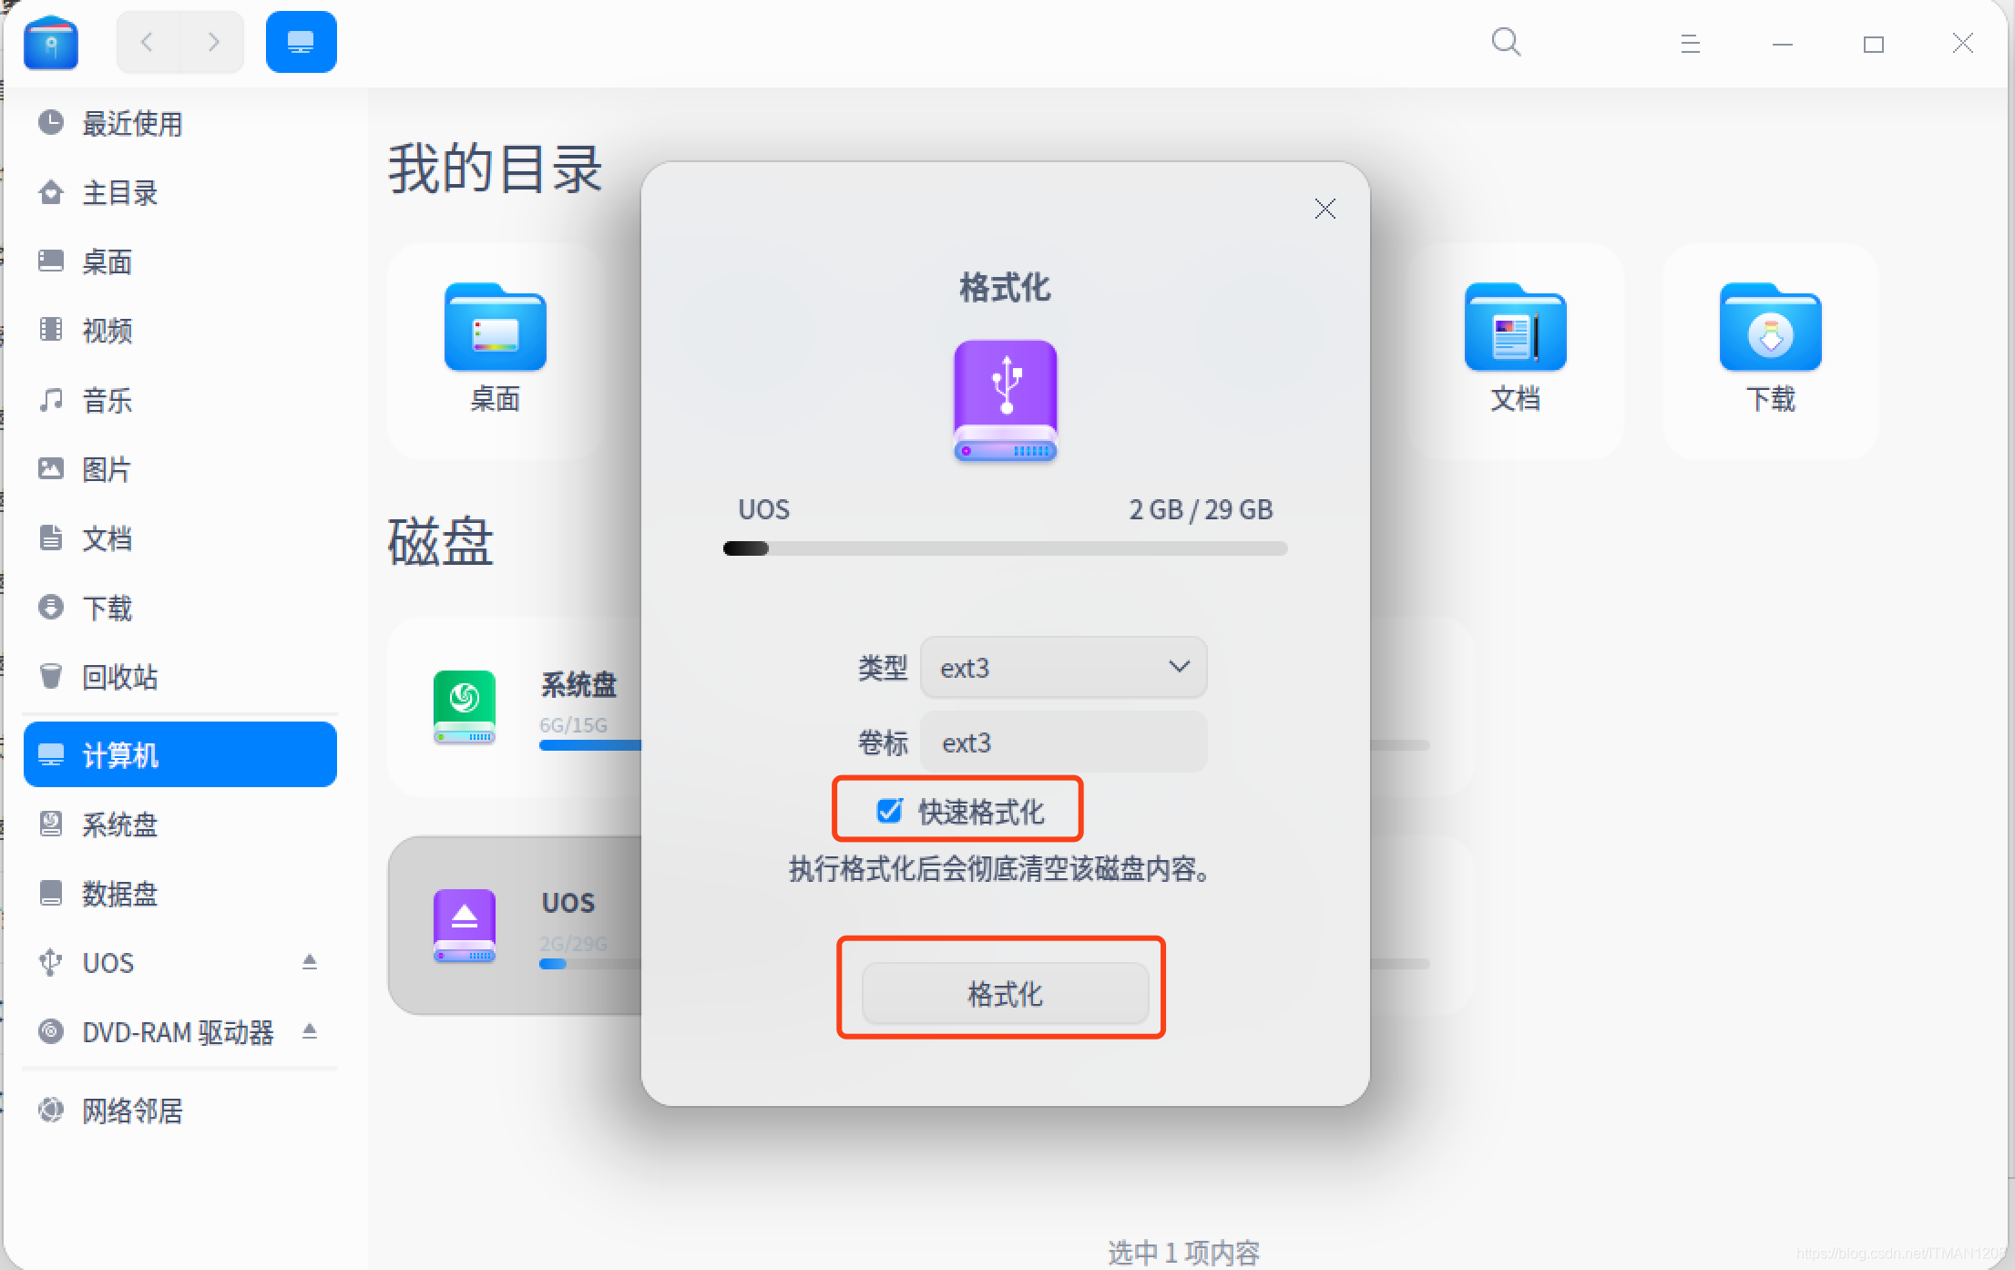Click the computer view button in toolbar
The height and width of the screenshot is (1270, 2015).
[x=301, y=42]
